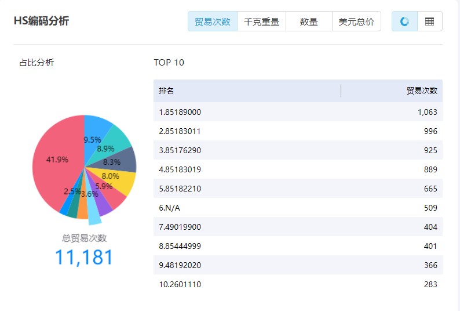Switch to the table view icon
Image resolution: width=460 pixels, height=311 pixels.
[x=429, y=21]
